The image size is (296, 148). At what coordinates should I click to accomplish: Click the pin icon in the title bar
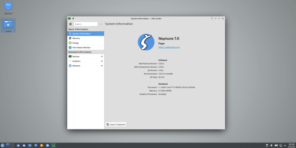coord(73,18)
